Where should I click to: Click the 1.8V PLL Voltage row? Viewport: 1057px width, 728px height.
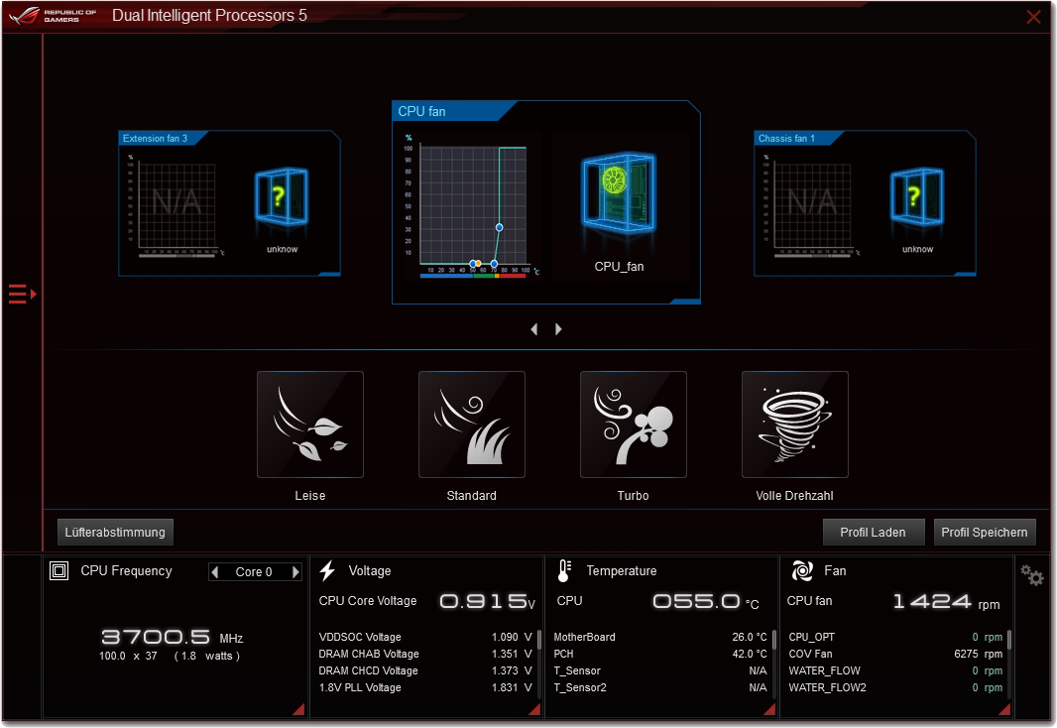(x=425, y=687)
